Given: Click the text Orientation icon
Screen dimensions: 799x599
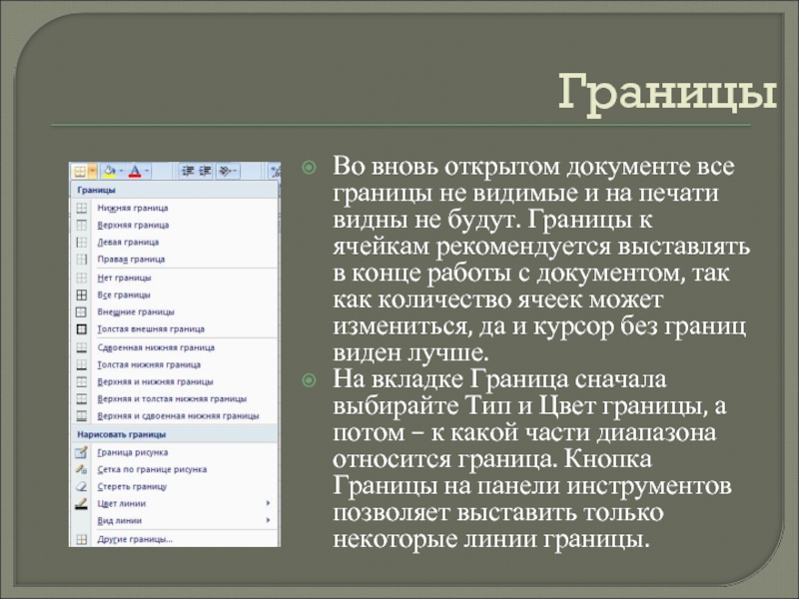Looking at the screenshot, I should [x=227, y=171].
